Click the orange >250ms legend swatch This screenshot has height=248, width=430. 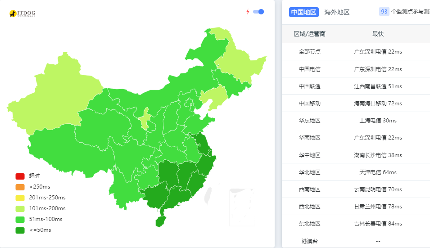[x=20, y=187]
